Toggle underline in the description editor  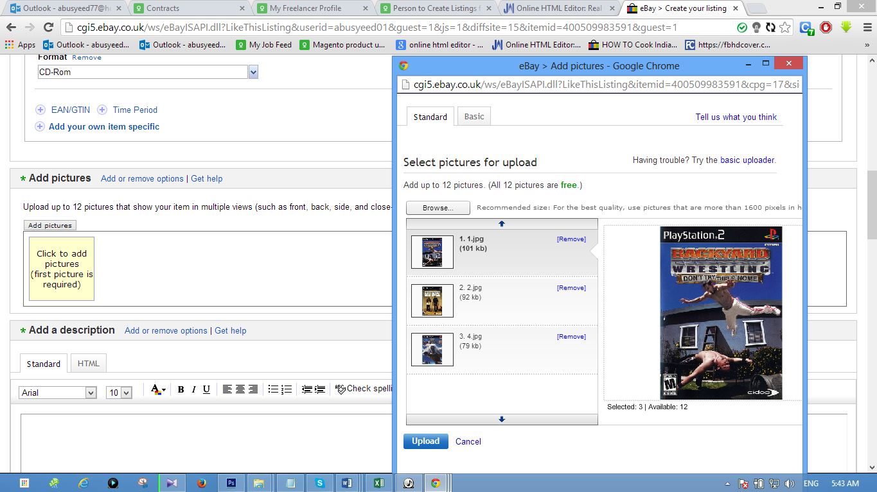(206, 389)
